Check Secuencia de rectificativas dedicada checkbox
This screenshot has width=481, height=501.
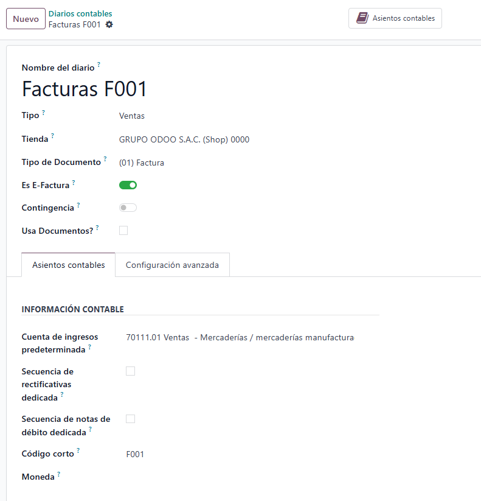130,371
